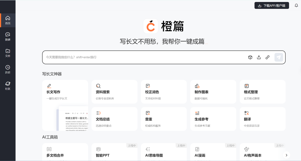Click the 多文档合并 card title

point(55,155)
